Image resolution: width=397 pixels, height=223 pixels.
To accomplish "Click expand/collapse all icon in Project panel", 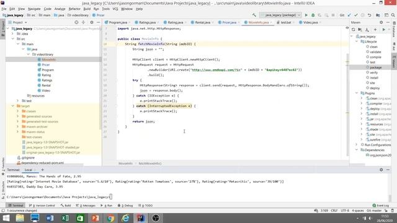I will click(83, 22).
